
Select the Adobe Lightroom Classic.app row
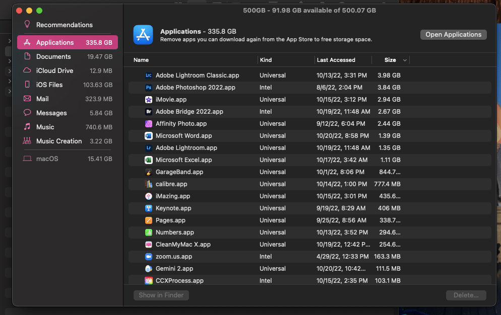click(309, 75)
